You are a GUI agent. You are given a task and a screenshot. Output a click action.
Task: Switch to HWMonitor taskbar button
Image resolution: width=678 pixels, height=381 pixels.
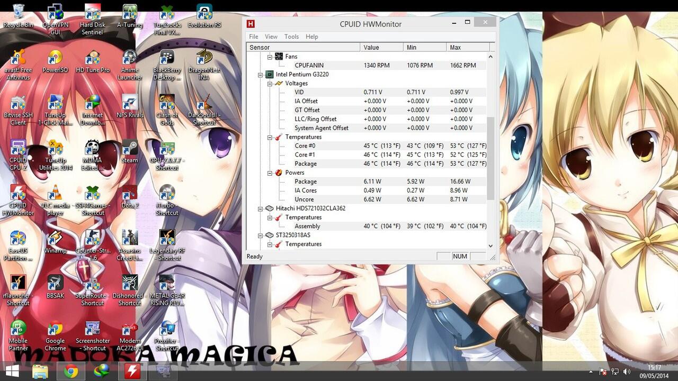point(132,371)
